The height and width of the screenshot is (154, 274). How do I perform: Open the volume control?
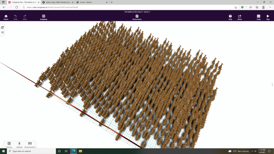[x=255, y=151]
